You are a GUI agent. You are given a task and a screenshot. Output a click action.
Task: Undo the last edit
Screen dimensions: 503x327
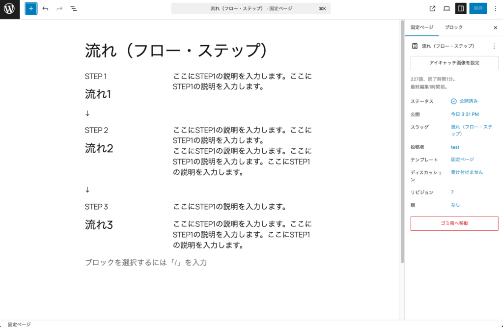45,8
